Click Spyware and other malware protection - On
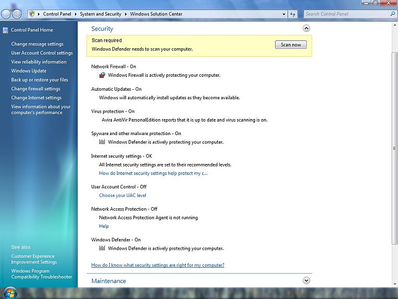This screenshot has width=398, height=299. click(x=136, y=134)
